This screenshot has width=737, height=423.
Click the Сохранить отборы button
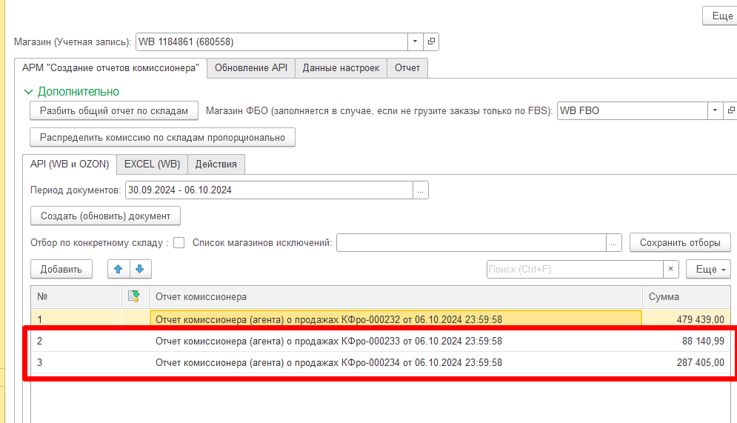(x=680, y=243)
